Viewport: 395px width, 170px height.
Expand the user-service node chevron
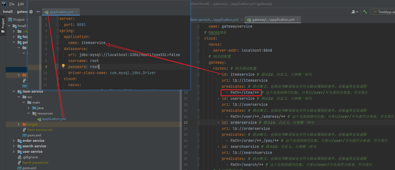point(14,152)
